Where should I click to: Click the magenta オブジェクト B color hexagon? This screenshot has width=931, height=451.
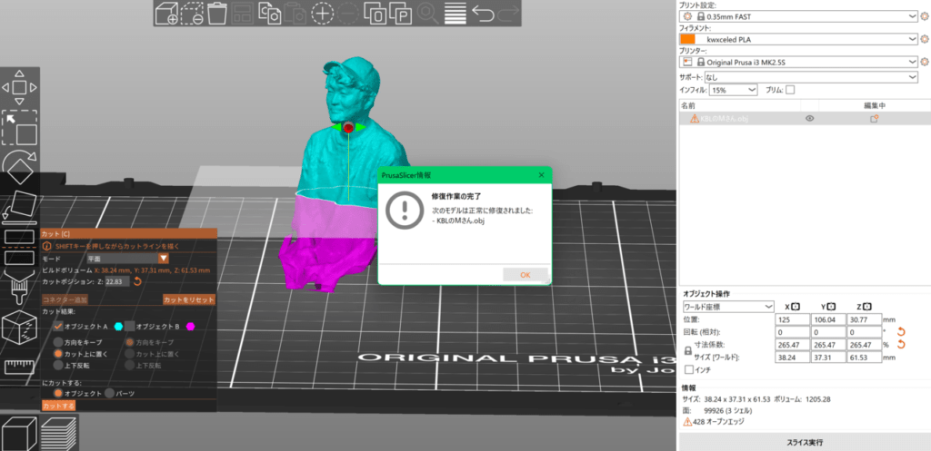pyautogui.click(x=191, y=327)
